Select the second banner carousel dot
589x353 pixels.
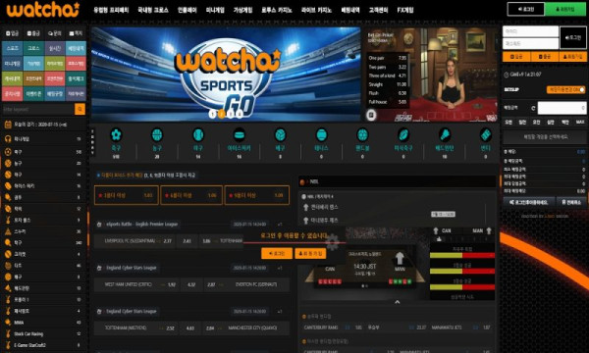point(222,114)
